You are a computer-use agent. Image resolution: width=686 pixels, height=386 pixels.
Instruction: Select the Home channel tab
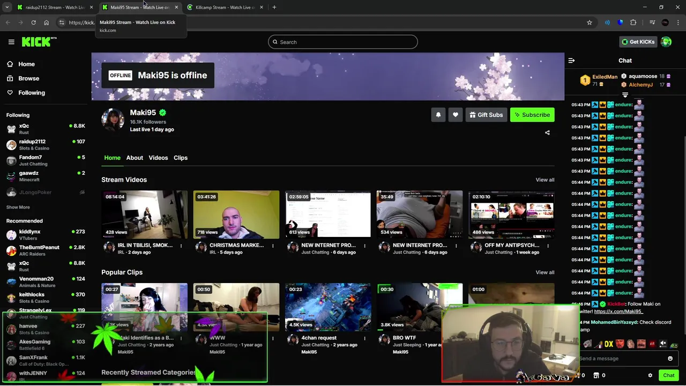[x=112, y=158]
